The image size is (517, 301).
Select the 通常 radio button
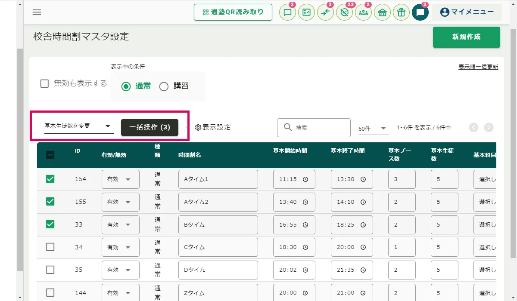[126, 86]
